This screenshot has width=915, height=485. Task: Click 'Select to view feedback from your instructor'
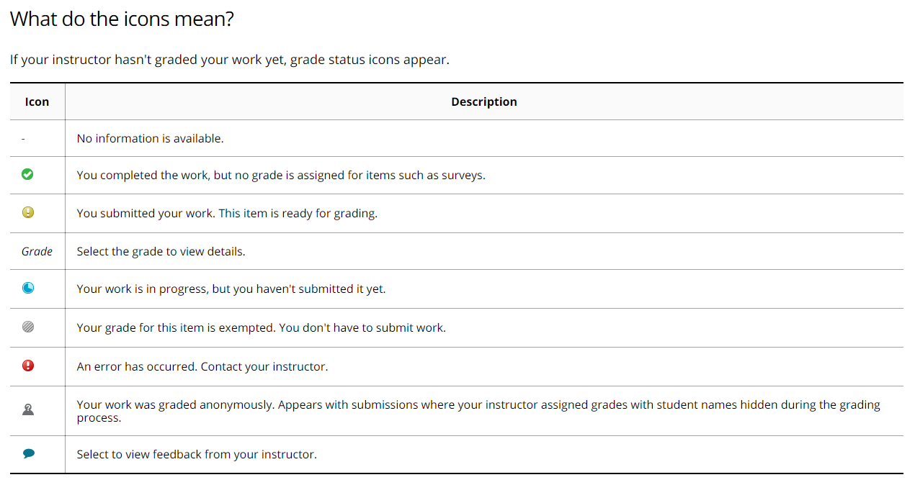coord(197,454)
